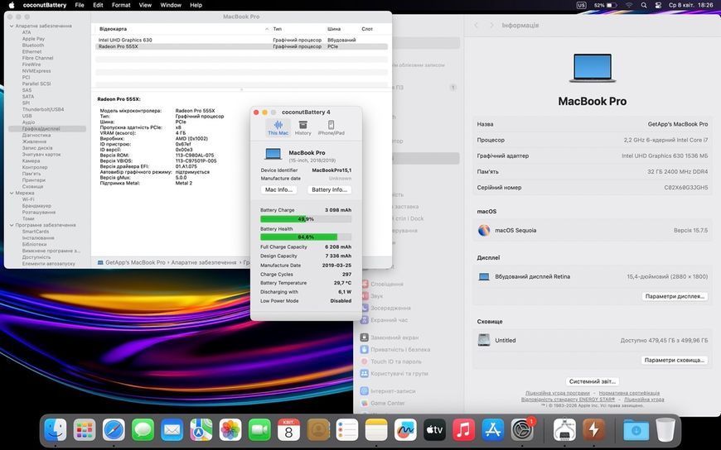Open Launchpad in the Dock
Screen dimensions: 721x450
(x=85, y=430)
